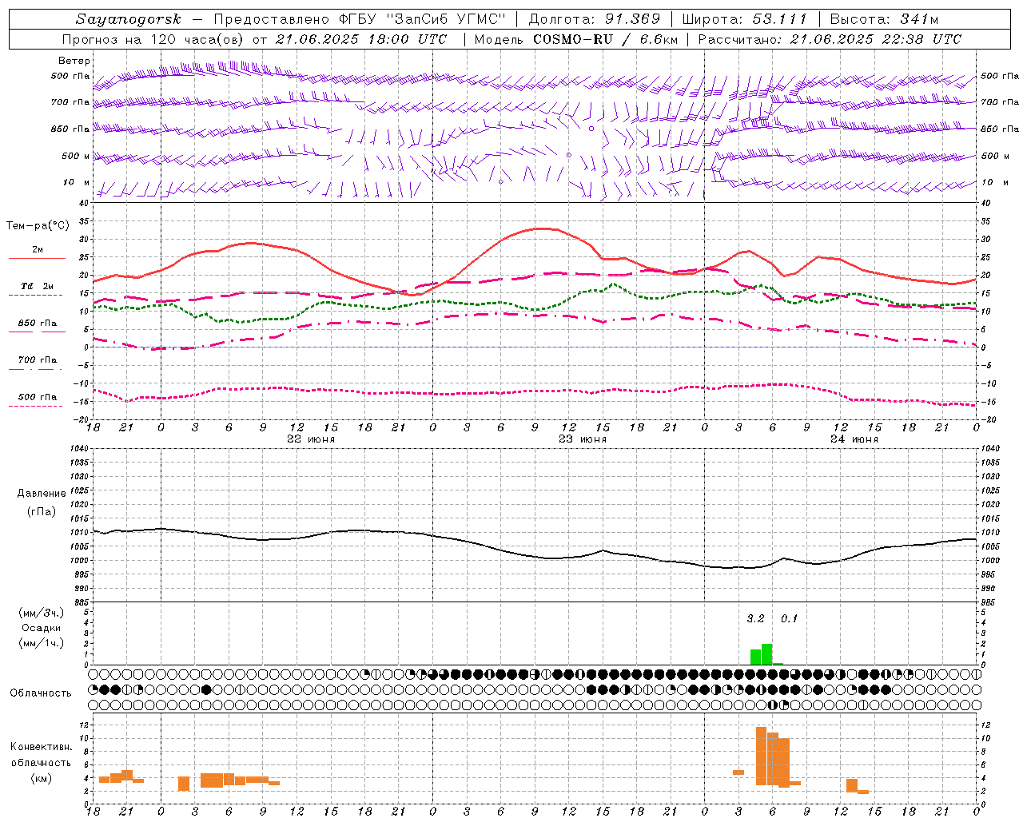Click solid red line sample under "2м"
The image size is (1023, 818).
pyautogui.click(x=37, y=259)
